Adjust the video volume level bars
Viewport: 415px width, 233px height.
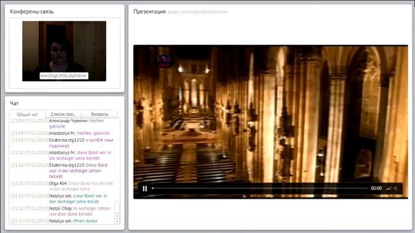click(388, 188)
